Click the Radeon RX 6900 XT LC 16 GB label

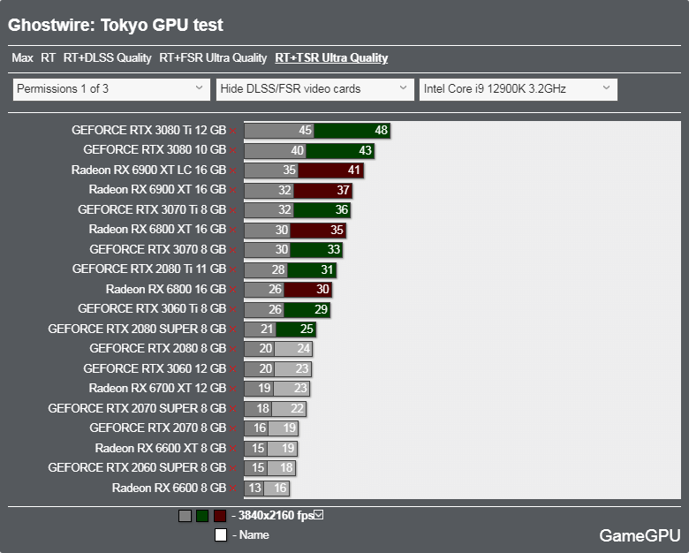point(149,170)
